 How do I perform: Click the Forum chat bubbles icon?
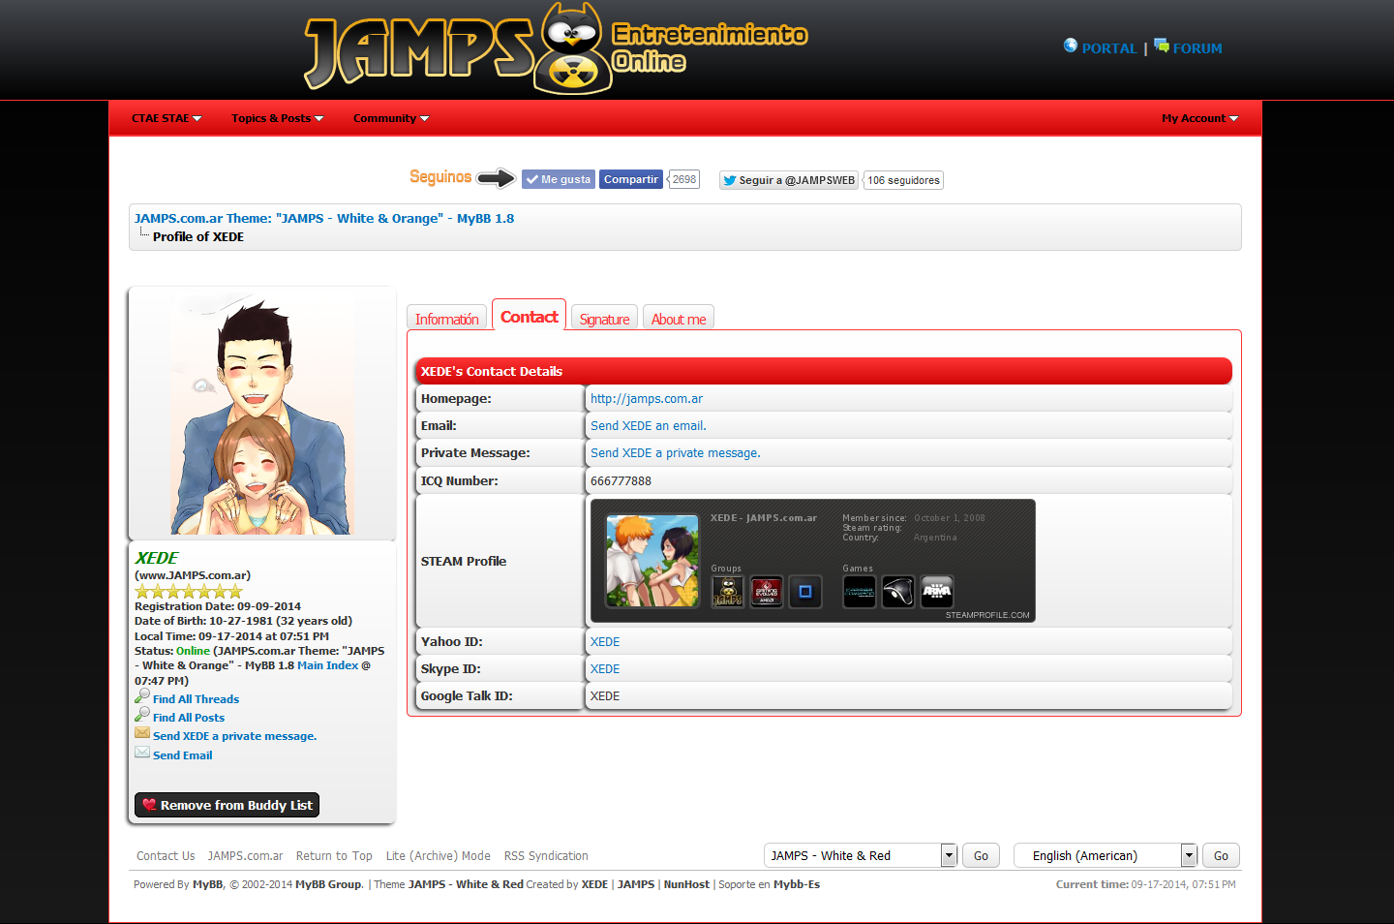click(1161, 46)
